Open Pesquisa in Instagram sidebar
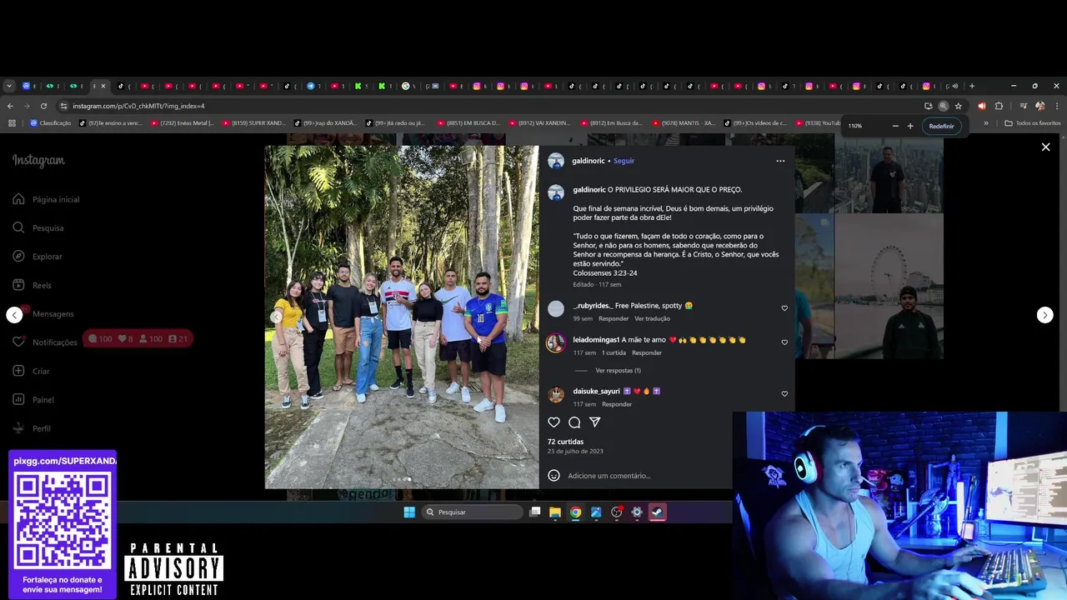 (38, 228)
